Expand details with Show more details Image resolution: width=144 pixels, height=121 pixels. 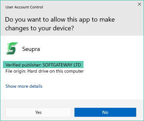(24, 86)
